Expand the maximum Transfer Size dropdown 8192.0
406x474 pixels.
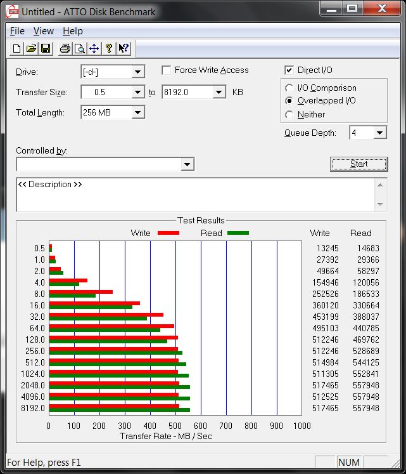[x=219, y=92]
